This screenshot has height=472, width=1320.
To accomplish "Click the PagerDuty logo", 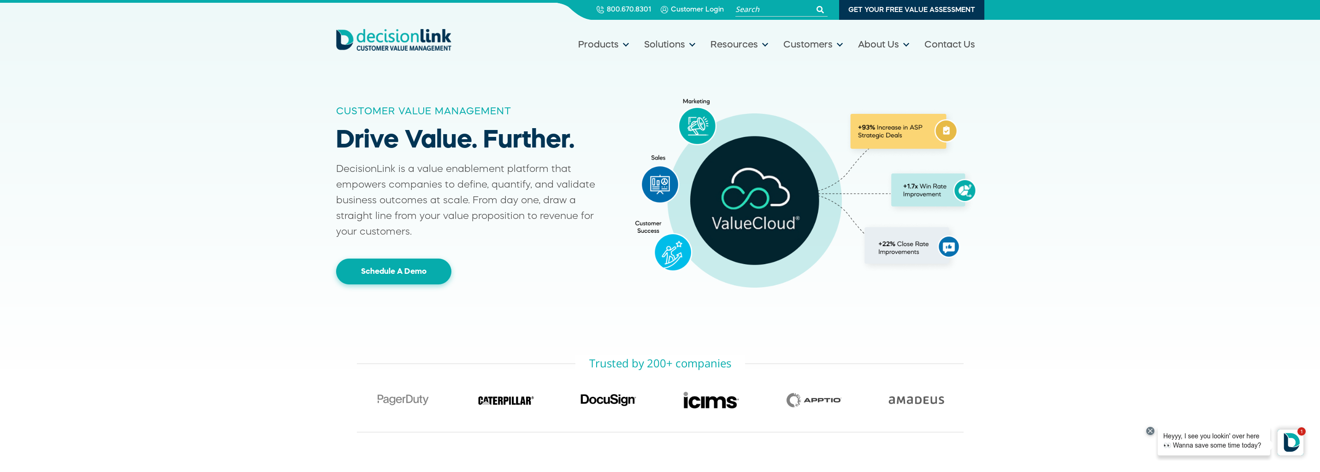I will point(403,399).
